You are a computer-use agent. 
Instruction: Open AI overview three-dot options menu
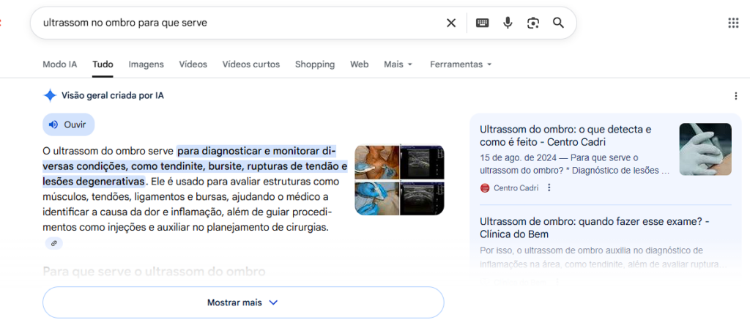coord(735,96)
